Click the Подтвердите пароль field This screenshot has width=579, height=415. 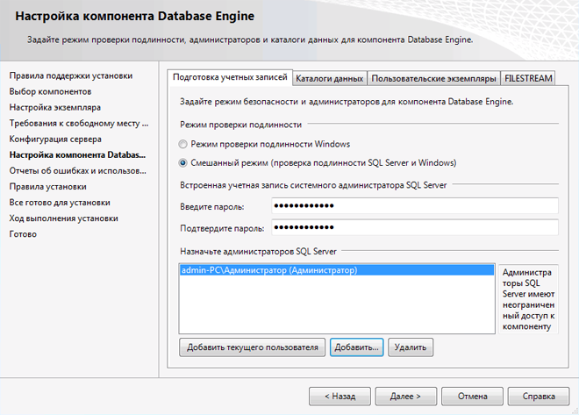[414, 227]
